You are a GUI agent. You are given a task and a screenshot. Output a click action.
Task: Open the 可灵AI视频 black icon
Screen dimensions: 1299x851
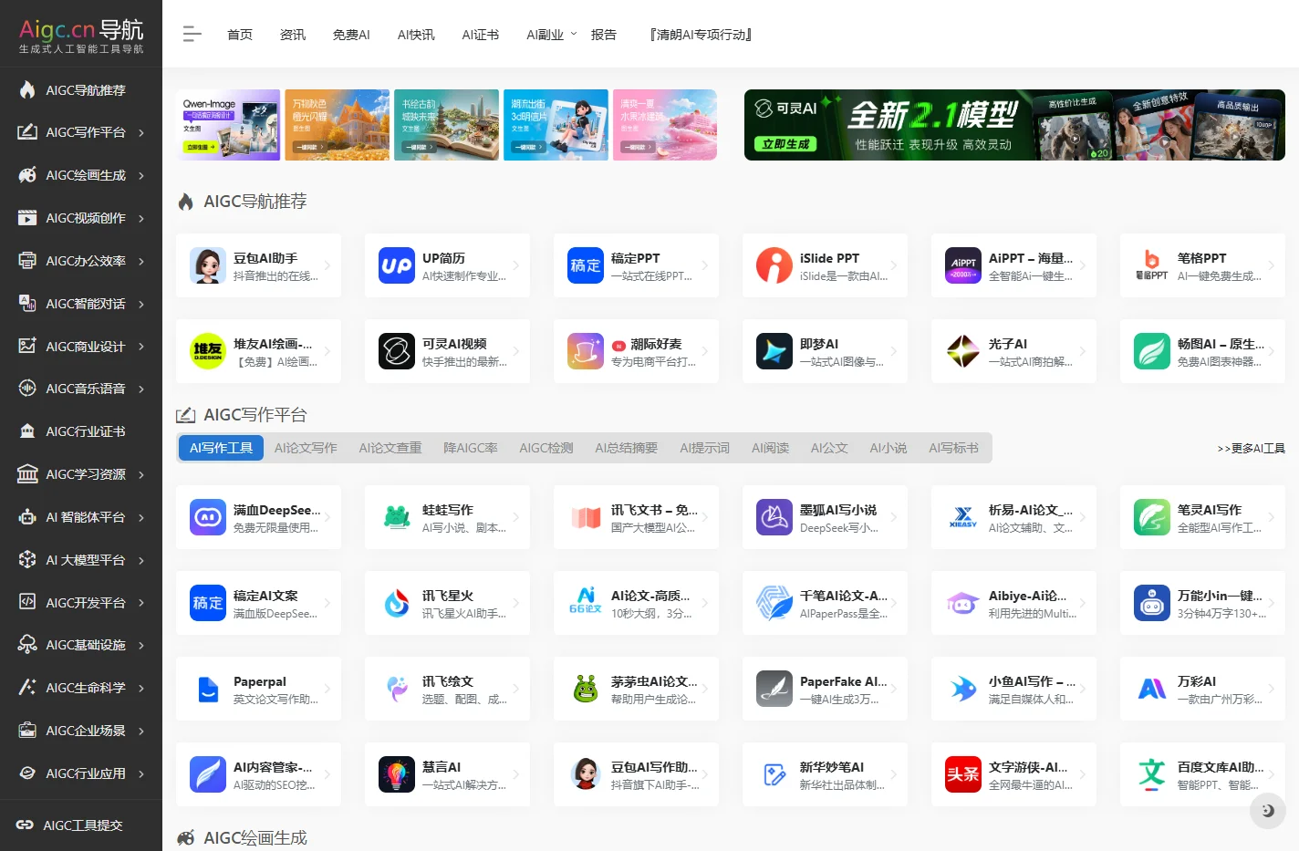[x=397, y=351]
